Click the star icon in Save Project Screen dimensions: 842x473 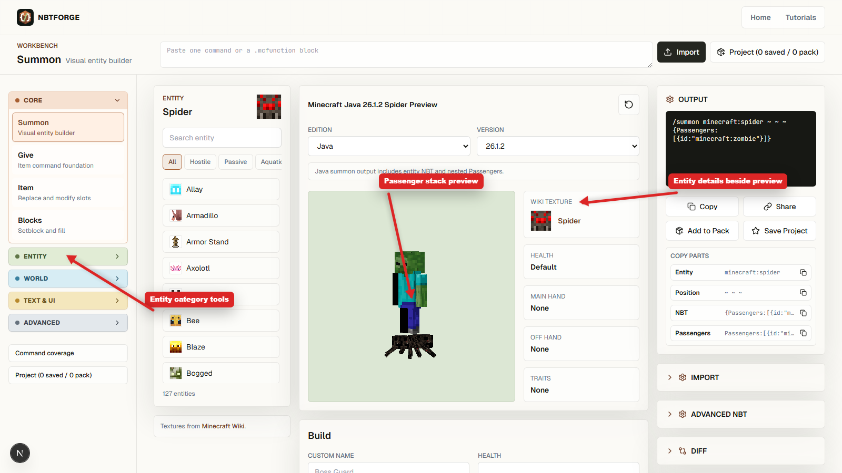[756, 231]
